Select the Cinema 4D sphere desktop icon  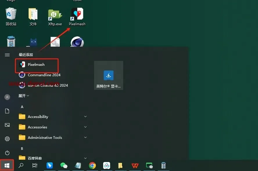click(77, 42)
